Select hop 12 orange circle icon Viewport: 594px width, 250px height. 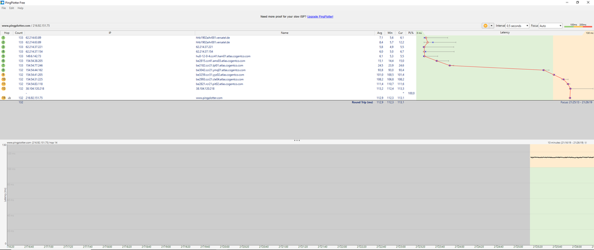pos(4,88)
